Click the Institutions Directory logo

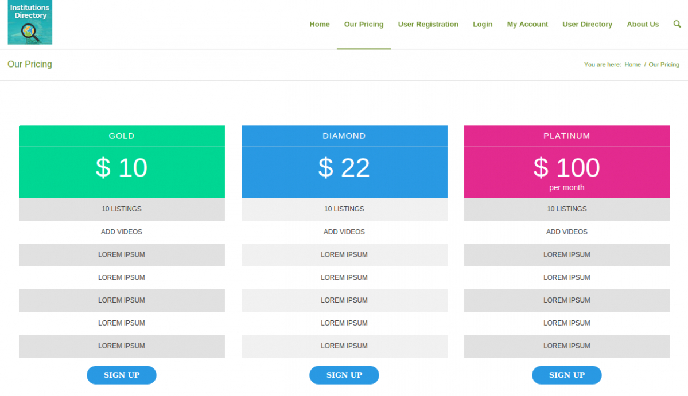pos(30,22)
